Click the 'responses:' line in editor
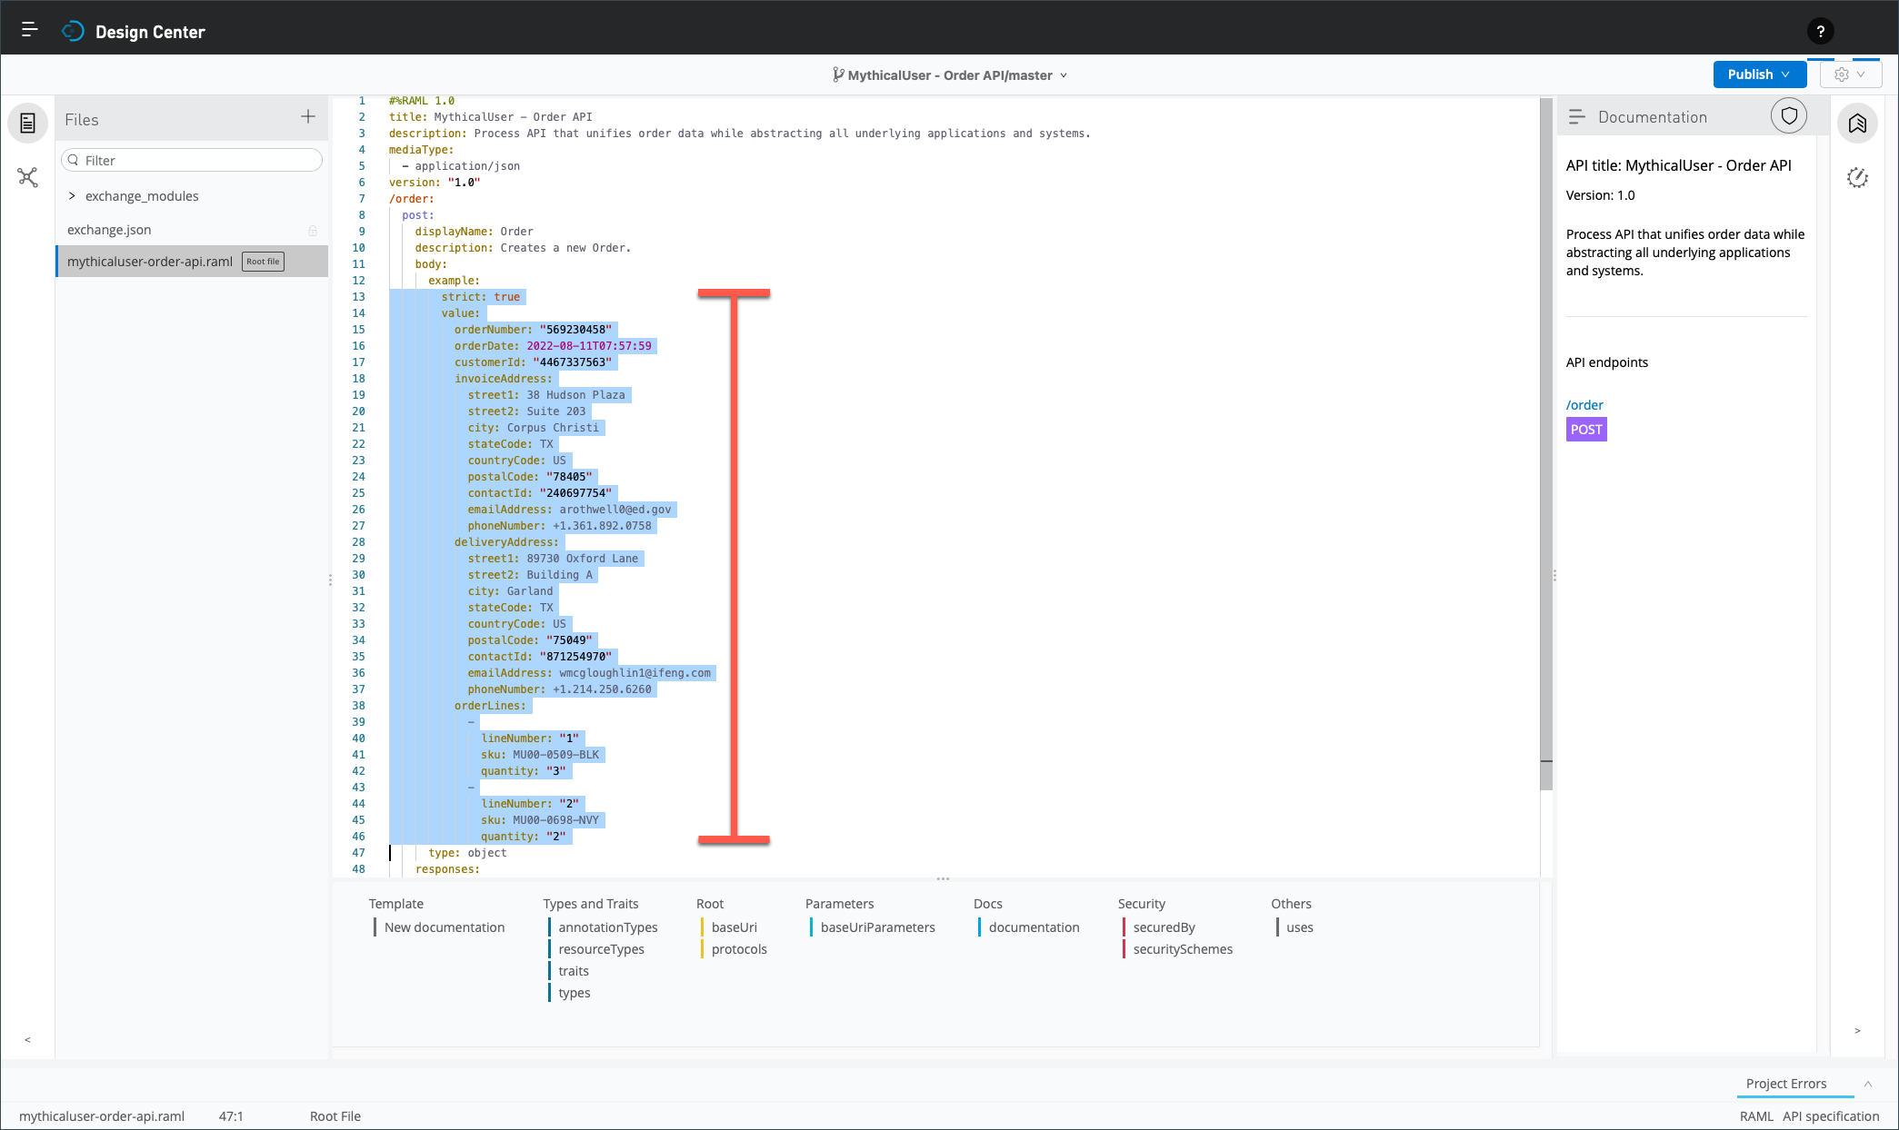 pos(447,869)
